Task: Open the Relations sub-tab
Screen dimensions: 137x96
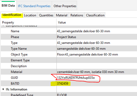Action: pyautogui.click(x=77, y=15)
